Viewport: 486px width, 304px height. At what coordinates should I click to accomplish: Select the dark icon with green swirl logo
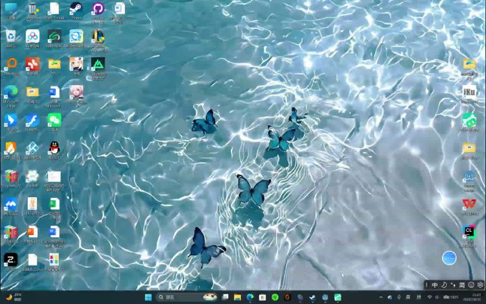(x=54, y=36)
